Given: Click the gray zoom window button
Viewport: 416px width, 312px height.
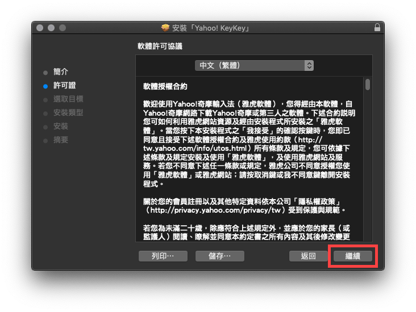Looking at the screenshot, I should tap(63, 28).
